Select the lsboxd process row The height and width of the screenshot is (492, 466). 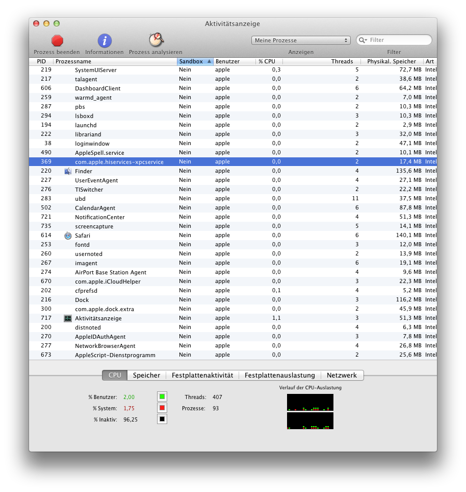click(x=233, y=116)
